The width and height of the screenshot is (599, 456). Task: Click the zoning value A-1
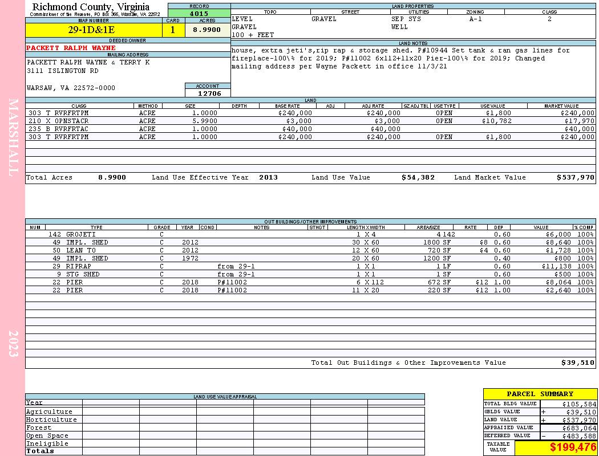pyautogui.click(x=476, y=19)
